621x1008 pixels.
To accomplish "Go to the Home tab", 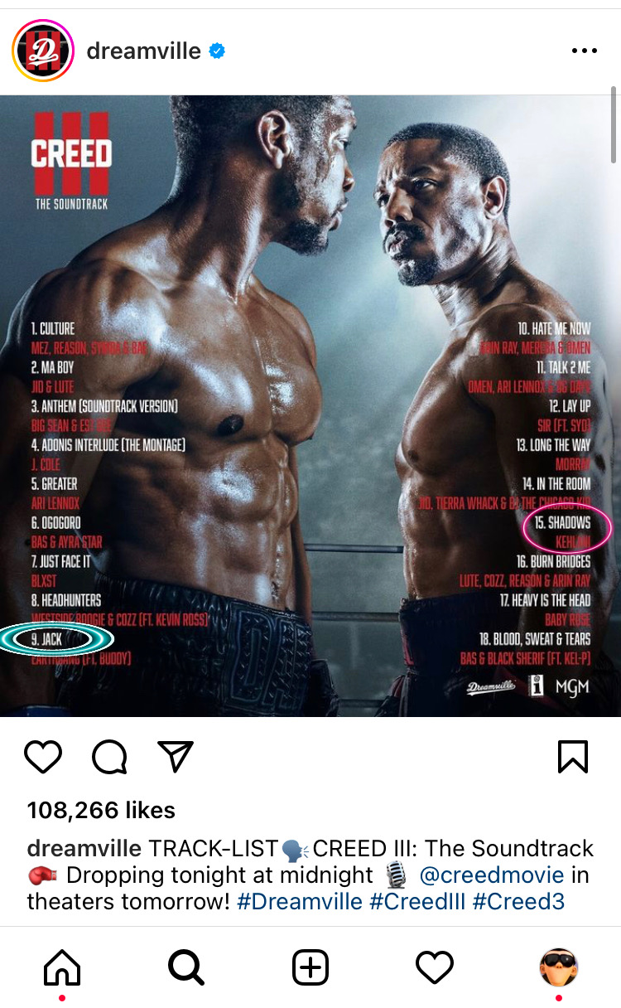I will pyautogui.click(x=62, y=967).
